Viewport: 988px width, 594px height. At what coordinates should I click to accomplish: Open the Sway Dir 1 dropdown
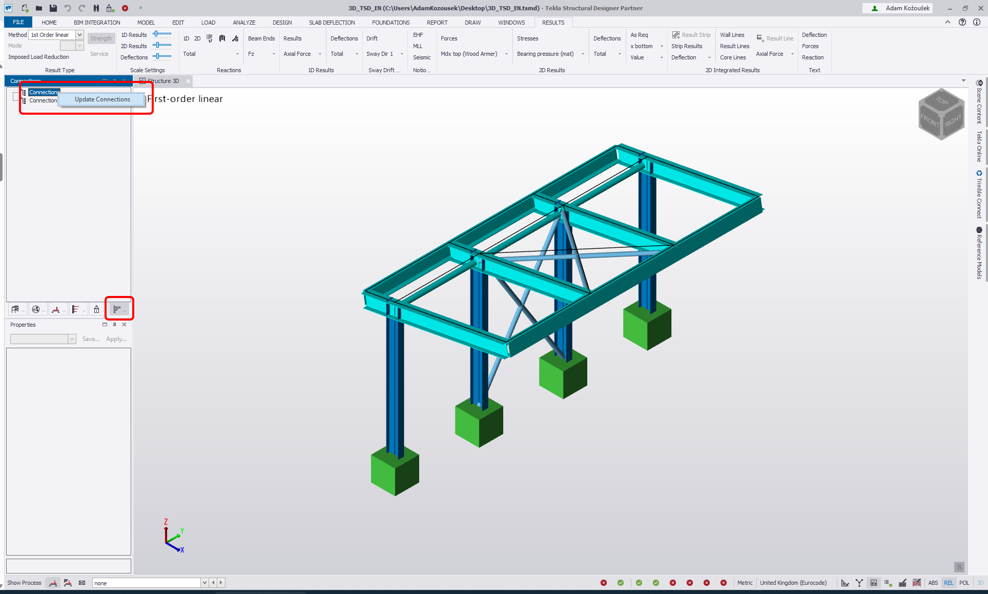(402, 54)
